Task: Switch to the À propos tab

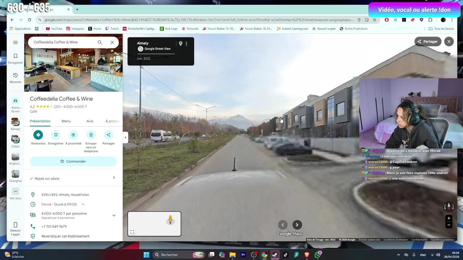Action: (113, 121)
